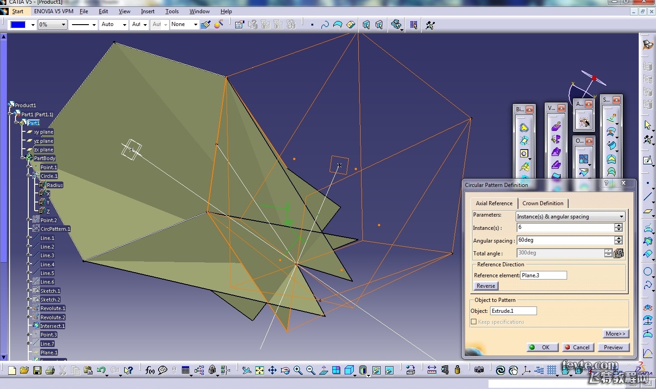Screen dimensions: 656x389
Task: Click OK in Circular Pattern Definition
Action: pos(542,348)
